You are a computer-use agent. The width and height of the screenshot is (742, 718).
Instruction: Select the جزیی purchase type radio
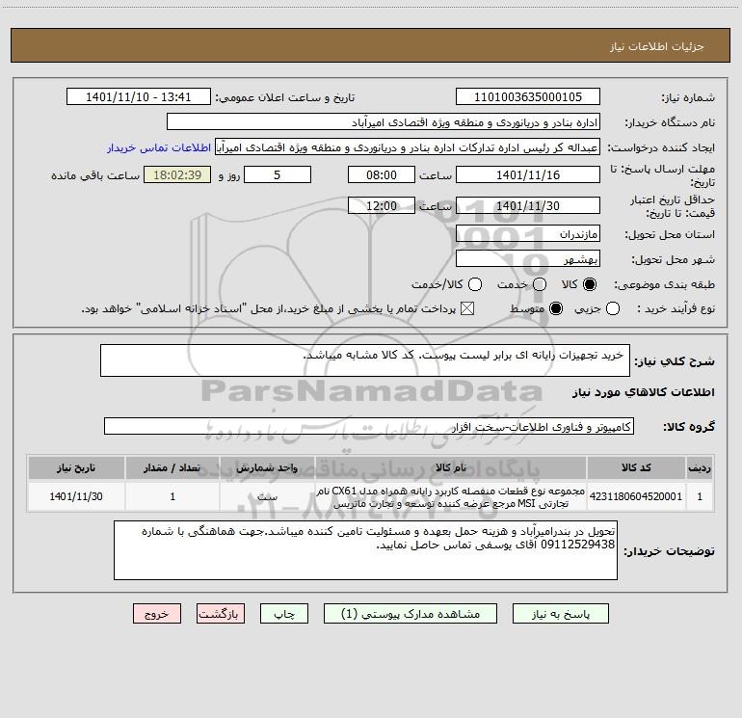tap(612, 308)
